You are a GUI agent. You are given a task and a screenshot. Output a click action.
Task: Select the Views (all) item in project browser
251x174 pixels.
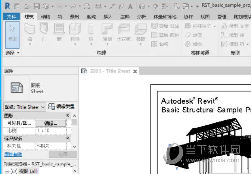(28, 171)
